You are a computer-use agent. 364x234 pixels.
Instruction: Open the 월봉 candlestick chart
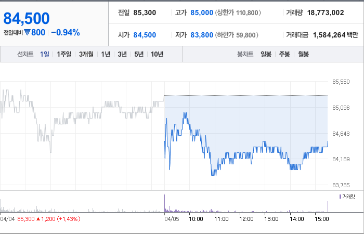(x=303, y=54)
